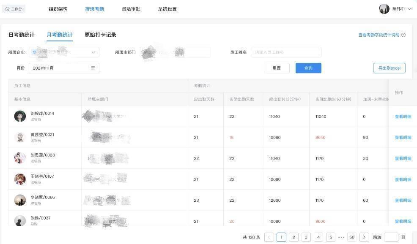Go to page 50
The height and width of the screenshot is (244, 417).
(352, 237)
